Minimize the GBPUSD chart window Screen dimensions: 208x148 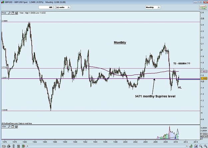195,2
